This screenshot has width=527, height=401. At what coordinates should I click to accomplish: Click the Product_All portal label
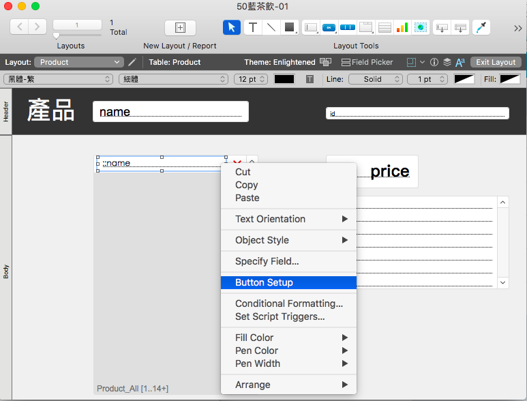tap(132, 389)
